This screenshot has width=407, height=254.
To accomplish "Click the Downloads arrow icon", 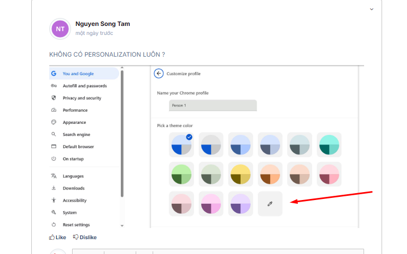I will [x=54, y=188].
